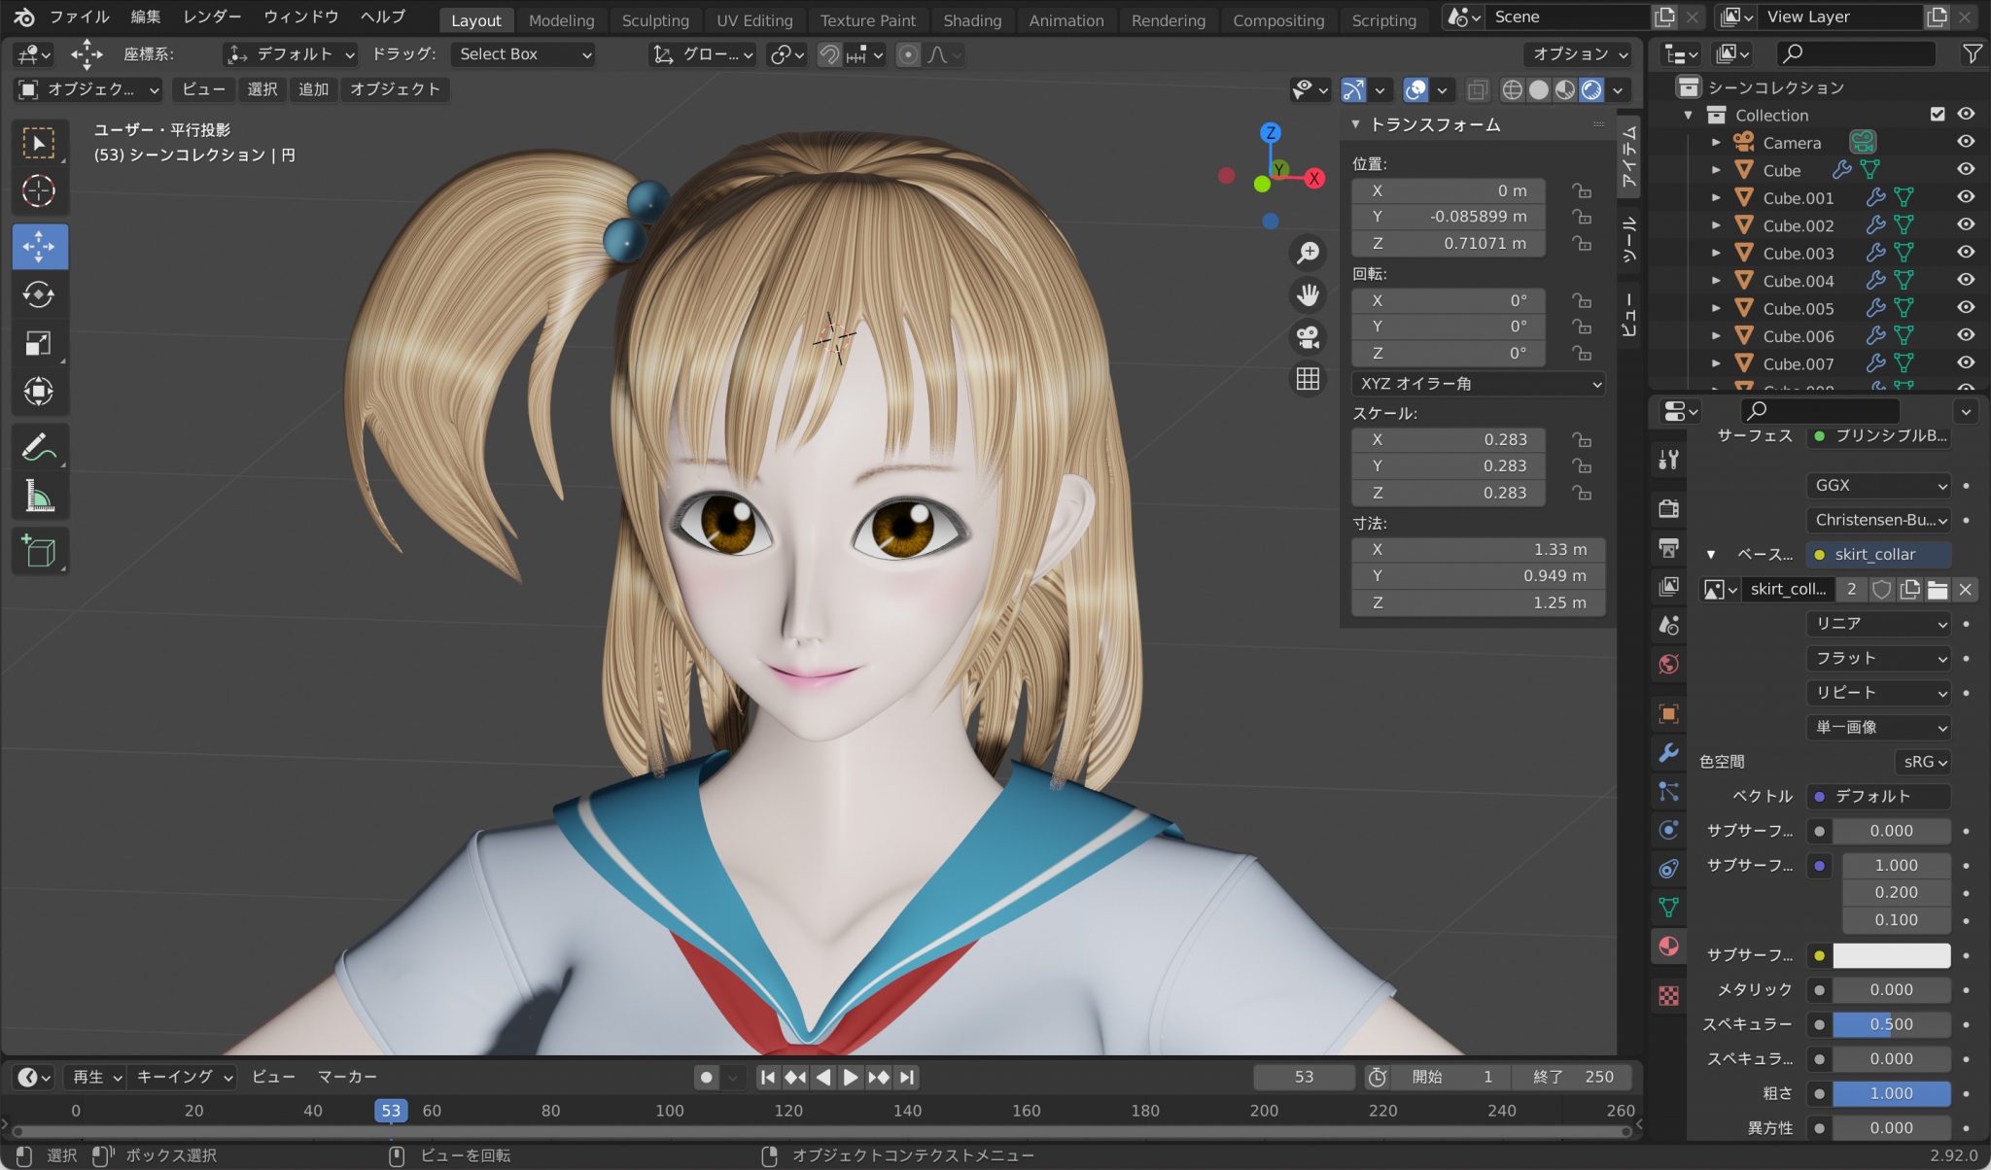
Task: Expand the Cube.001 item in the outliner
Action: tap(1717, 197)
